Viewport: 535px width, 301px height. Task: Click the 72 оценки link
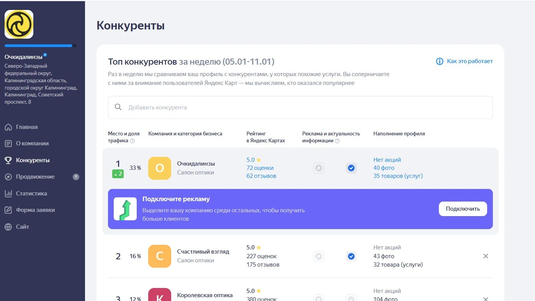[x=260, y=168]
